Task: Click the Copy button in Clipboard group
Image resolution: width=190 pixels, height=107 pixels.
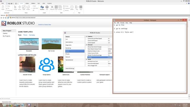Action: tap(8, 6)
